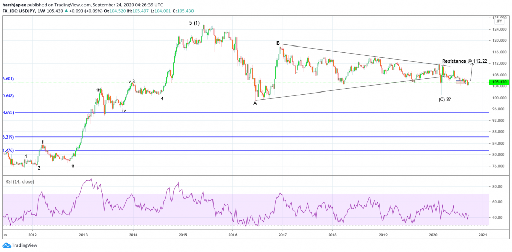
Task: Click the 'A' wave label at the 2016 low
Action: pyautogui.click(x=255, y=103)
